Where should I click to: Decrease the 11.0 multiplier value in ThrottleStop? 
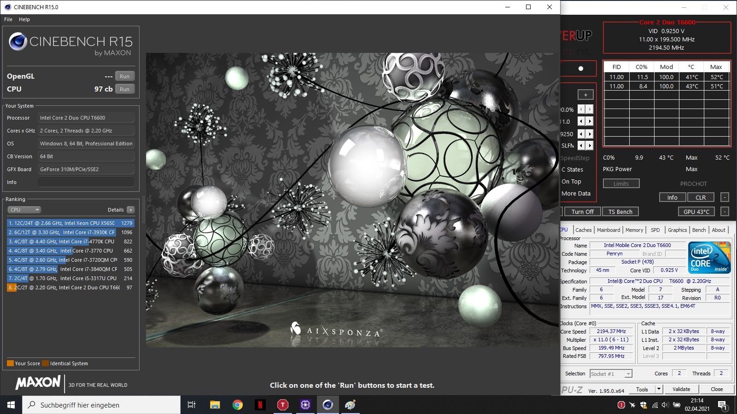581,121
